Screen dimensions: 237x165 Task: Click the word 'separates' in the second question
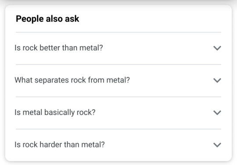point(52,80)
